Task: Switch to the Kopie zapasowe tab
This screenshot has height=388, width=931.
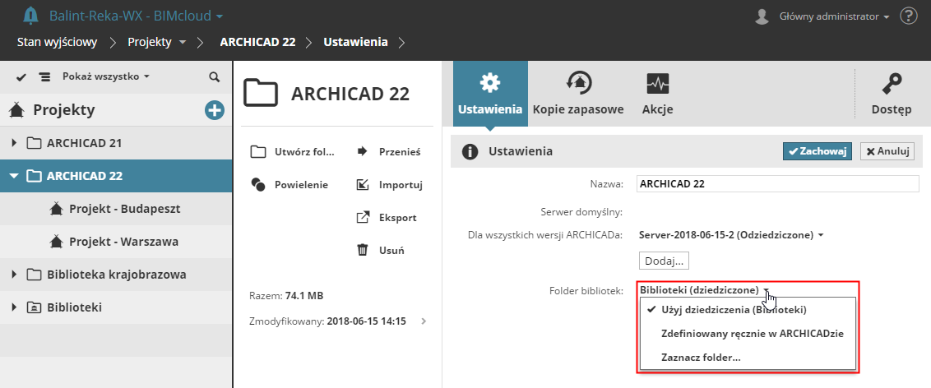Action: (577, 93)
